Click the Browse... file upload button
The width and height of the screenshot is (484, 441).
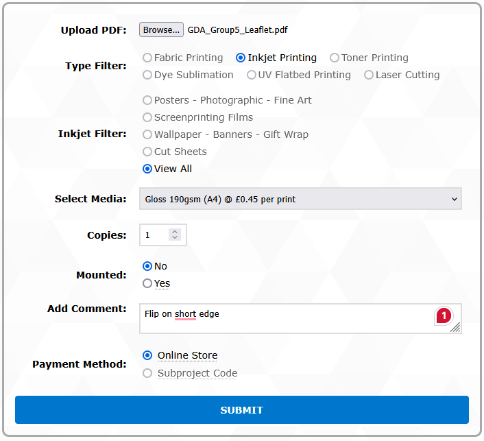(x=161, y=30)
